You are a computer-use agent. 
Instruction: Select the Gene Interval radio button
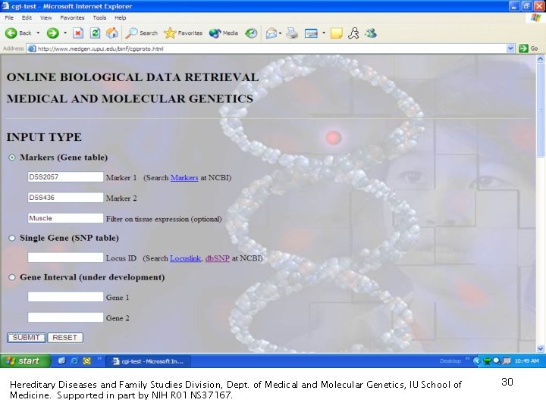pos(12,277)
